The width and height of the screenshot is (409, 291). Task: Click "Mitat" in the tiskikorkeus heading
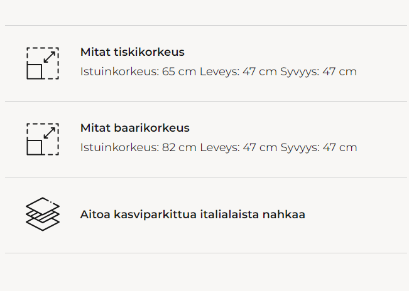click(94, 52)
